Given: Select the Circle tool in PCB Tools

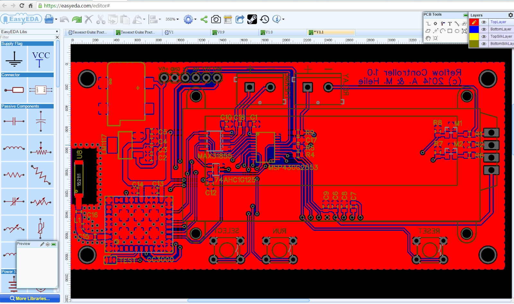Looking at the screenshot, I should [457, 31].
